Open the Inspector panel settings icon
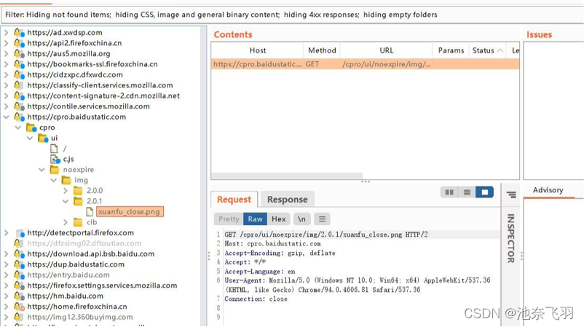 pyautogui.click(x=511, y=194)
